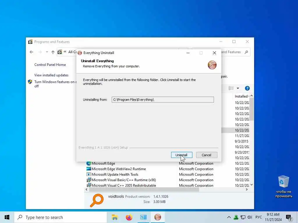Open network status tray icon

point(243,217)
